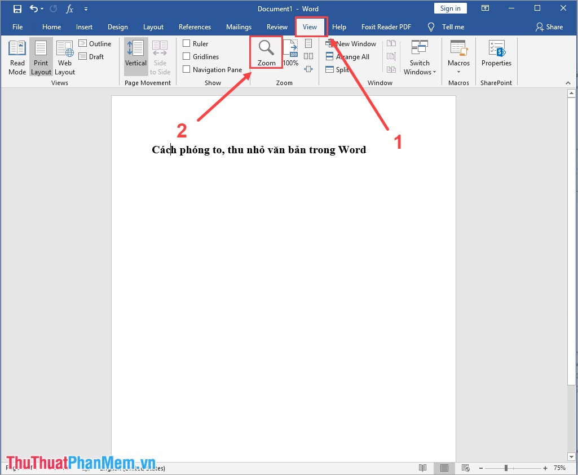Open the Home tab
Image resolution: width=578 pixels, height=475 pixels.
coord(52,27)
